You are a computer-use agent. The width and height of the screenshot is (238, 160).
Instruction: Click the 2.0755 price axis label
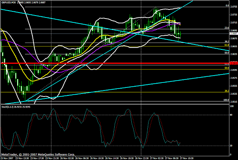(234, 7)
